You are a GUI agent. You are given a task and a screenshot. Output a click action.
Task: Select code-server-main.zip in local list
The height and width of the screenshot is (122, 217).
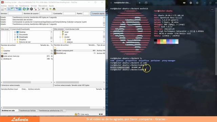click(x=11, y=56)
